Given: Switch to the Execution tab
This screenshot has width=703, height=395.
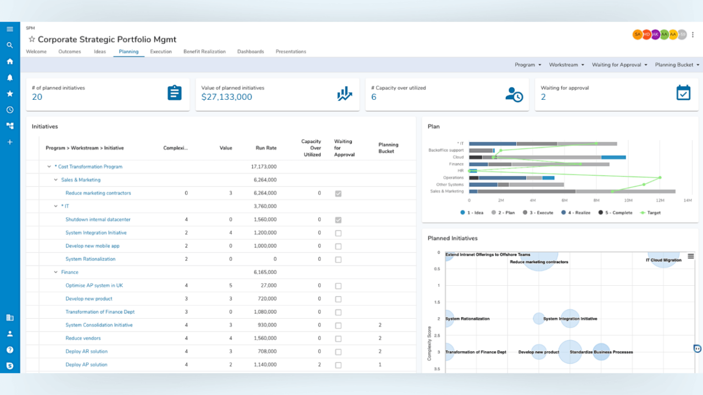Looking at the screenshot, I should [x=161, y=52].
